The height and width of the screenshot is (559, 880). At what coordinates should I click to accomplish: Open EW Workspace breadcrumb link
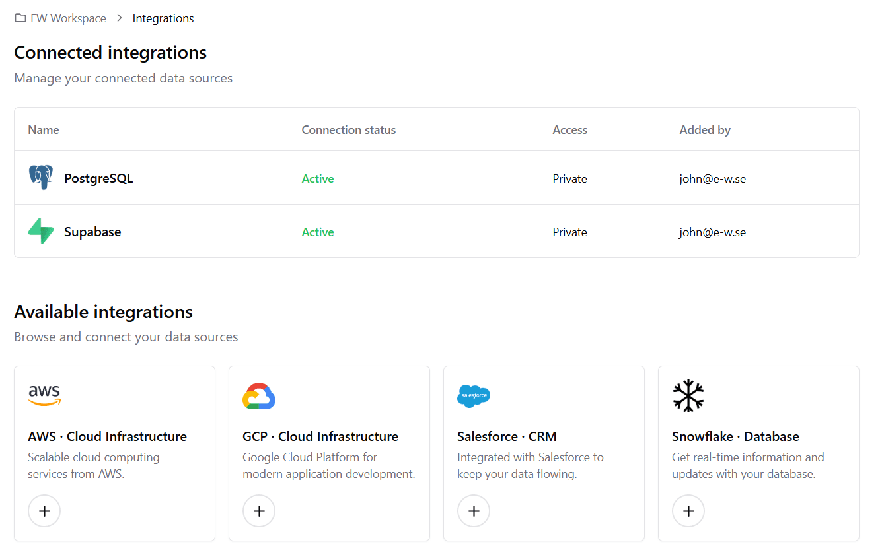click(x=68, y=18)
